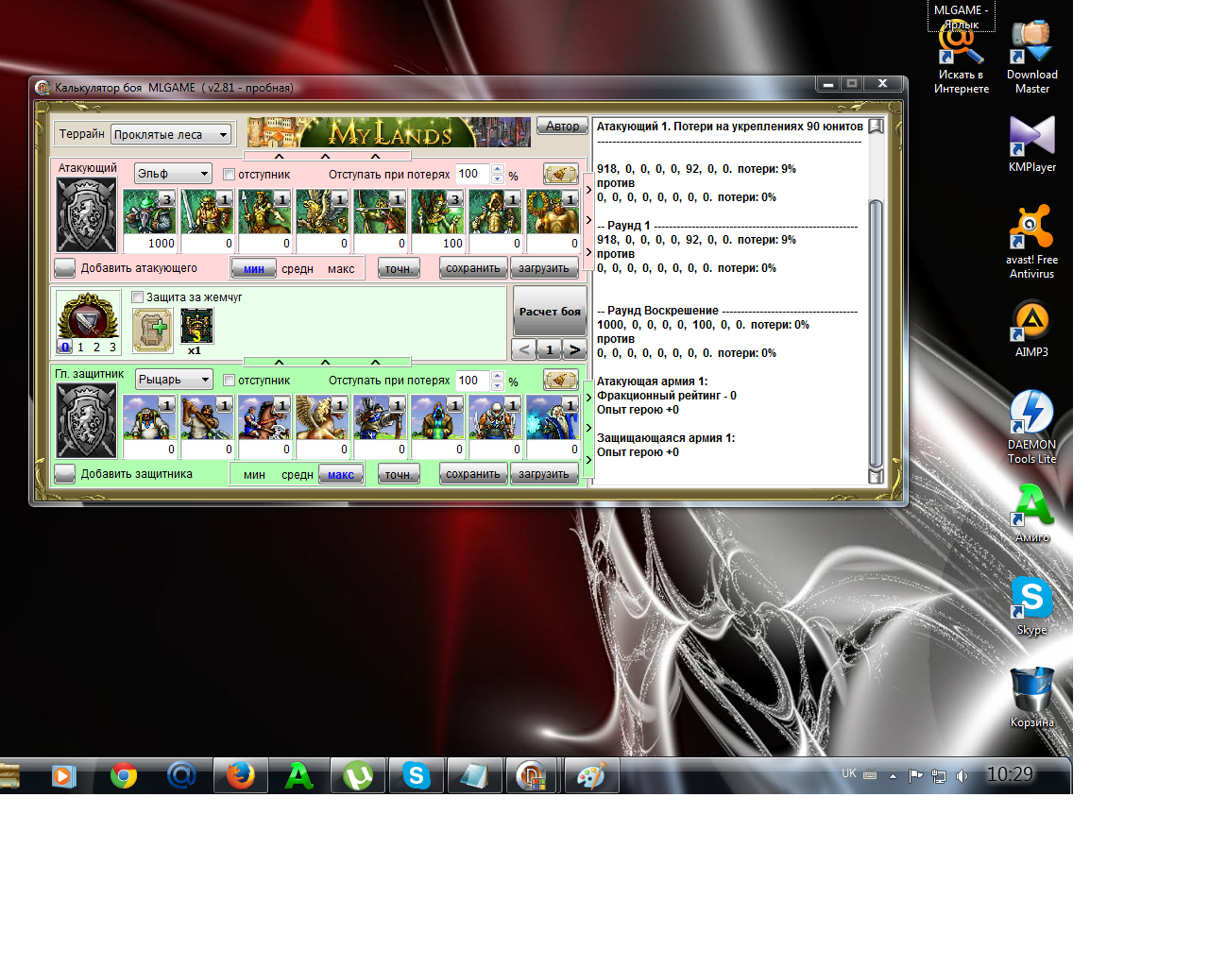Screen dimensions: 1209x967
Task: Click attacker's 'точн.' button
Action: [399, 268]
